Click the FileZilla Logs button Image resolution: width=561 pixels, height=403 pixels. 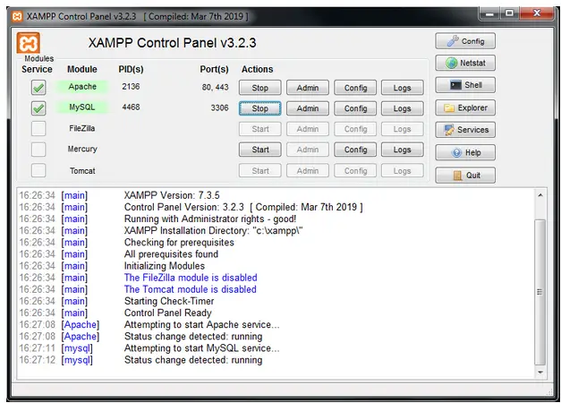click(x=402, y=129)
